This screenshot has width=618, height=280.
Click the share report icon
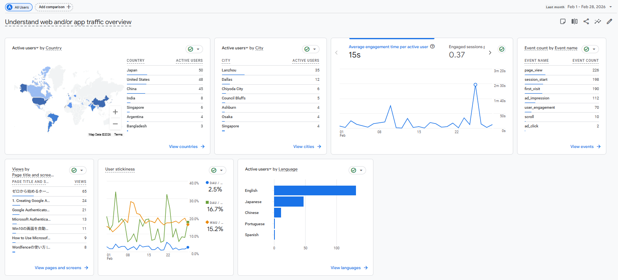pyautogui.click(x=586, y=21)
